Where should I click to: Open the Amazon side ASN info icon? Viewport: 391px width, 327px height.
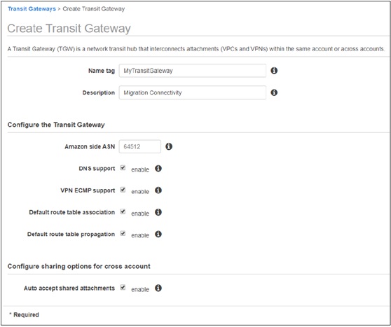[x=169, y=146]
